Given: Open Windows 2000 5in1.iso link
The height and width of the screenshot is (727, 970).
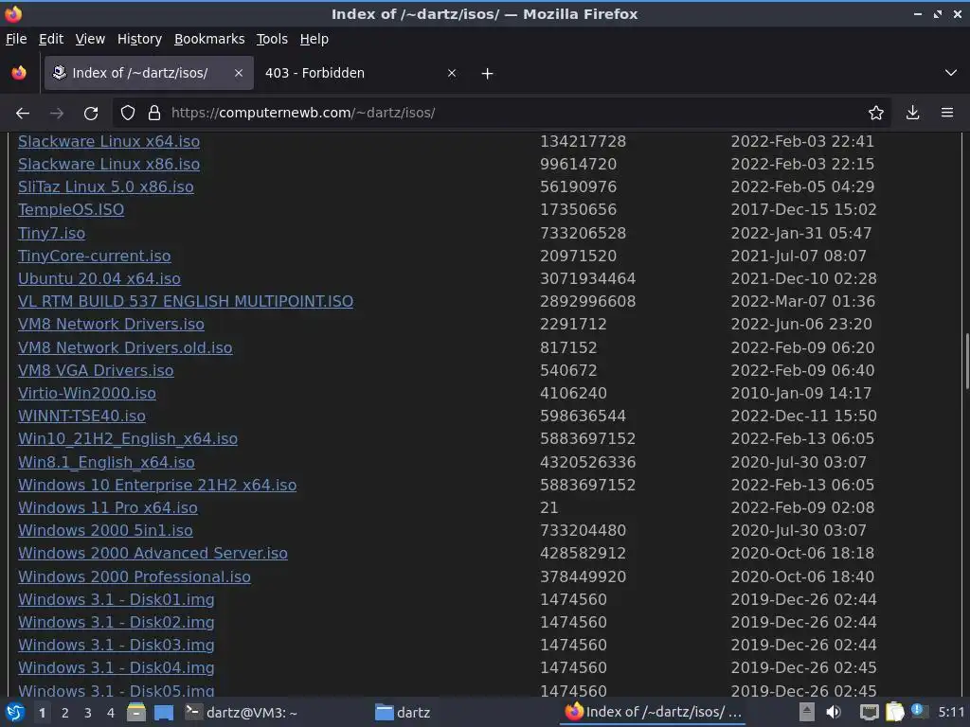Looking at the screenshot, I should click(x=106, y=530).
